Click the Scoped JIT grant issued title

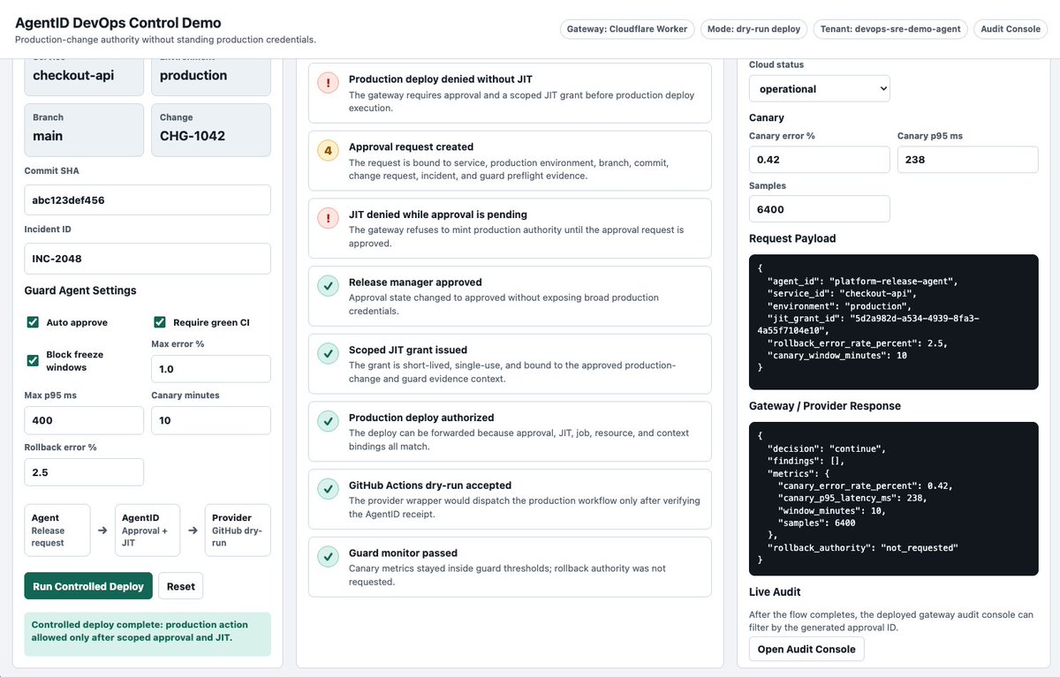408,350
